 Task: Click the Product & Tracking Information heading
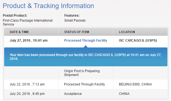tap(48, 6)
